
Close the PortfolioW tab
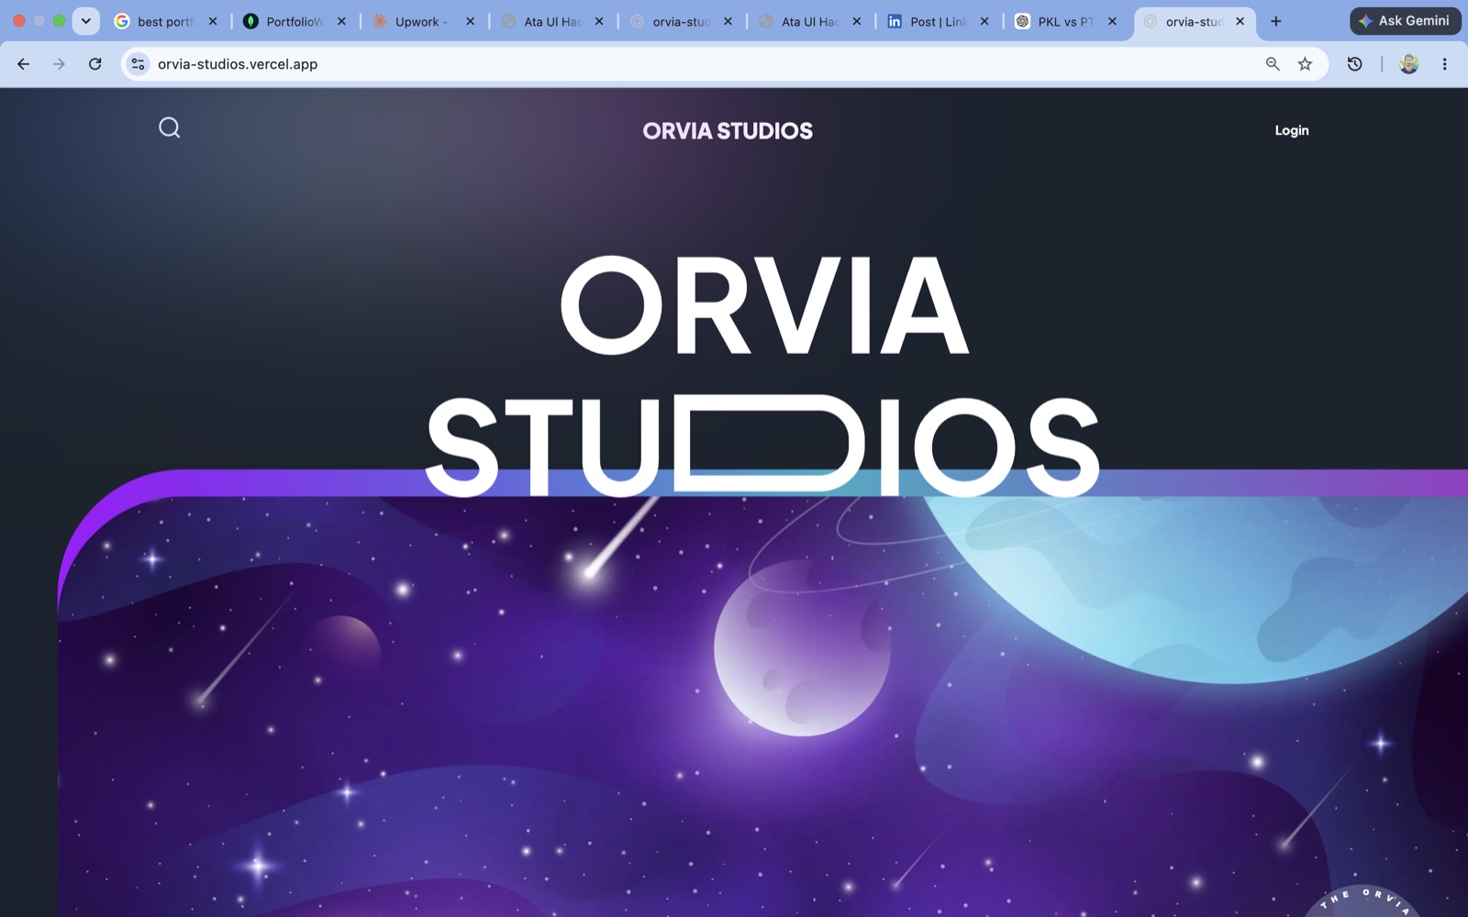(341, 21)
